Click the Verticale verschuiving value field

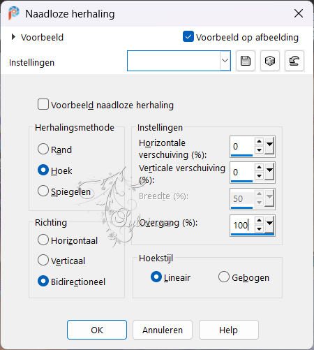[x=242, y=172]
